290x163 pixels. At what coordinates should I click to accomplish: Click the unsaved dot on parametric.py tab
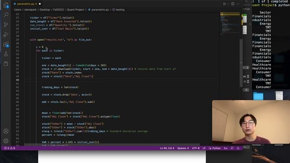pyautogui.click(x=40, y=4)
